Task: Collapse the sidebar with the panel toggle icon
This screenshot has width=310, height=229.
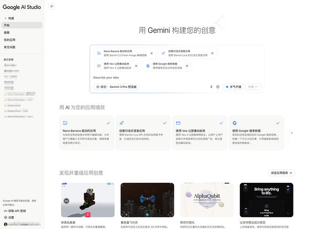Action: [x=52, y=6]
